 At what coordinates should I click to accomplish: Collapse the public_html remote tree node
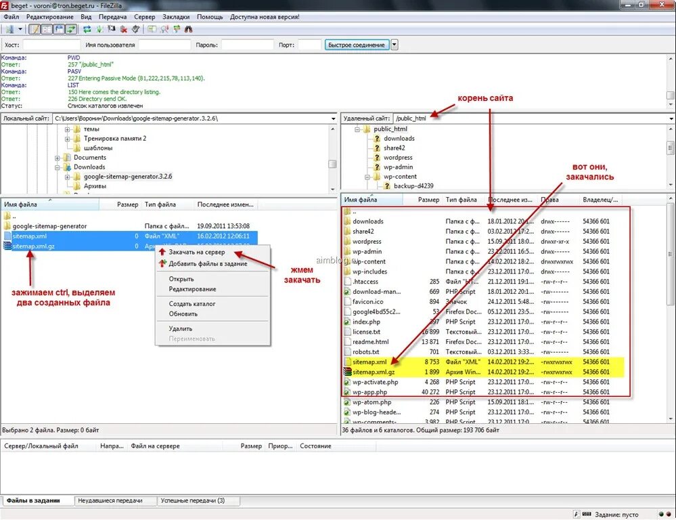pos(357,129)
